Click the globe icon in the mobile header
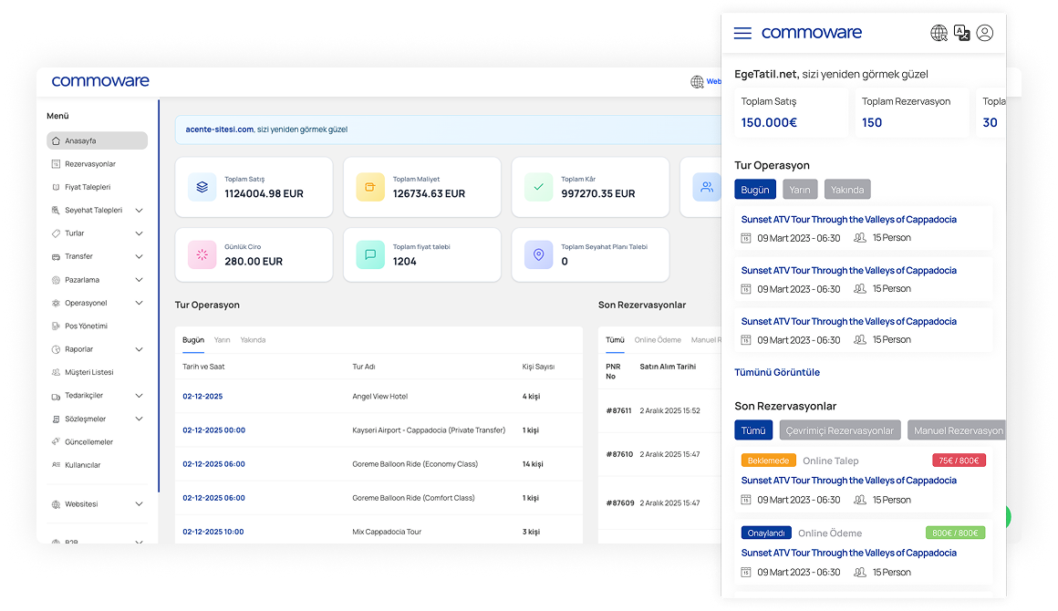The height and width of the screenshot is (611, 1058). point(939,33)
